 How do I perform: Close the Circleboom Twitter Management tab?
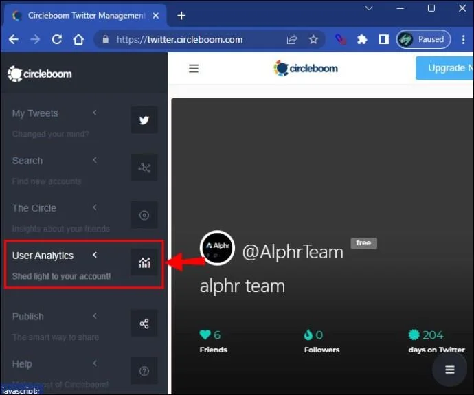pyautogui.click(x=156, y=15)
